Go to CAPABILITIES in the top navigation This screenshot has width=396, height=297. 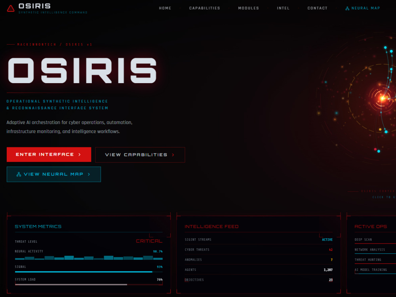click(205, 8)
